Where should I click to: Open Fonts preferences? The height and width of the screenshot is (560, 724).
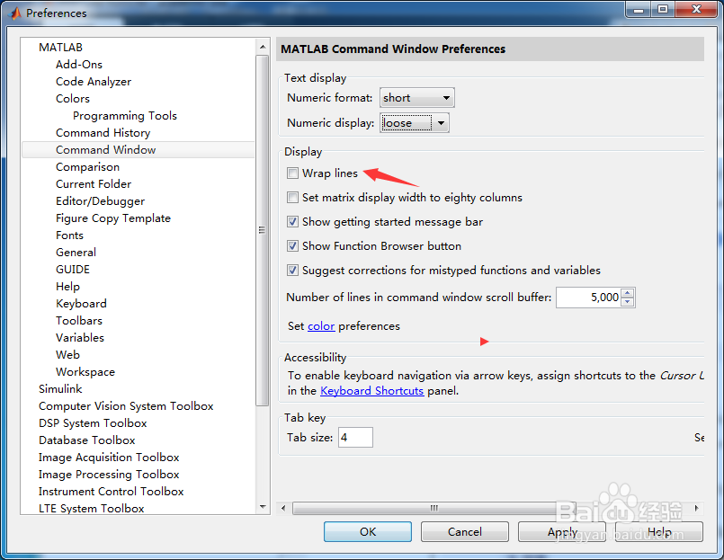pyautogui.click(x=69, y=236)
